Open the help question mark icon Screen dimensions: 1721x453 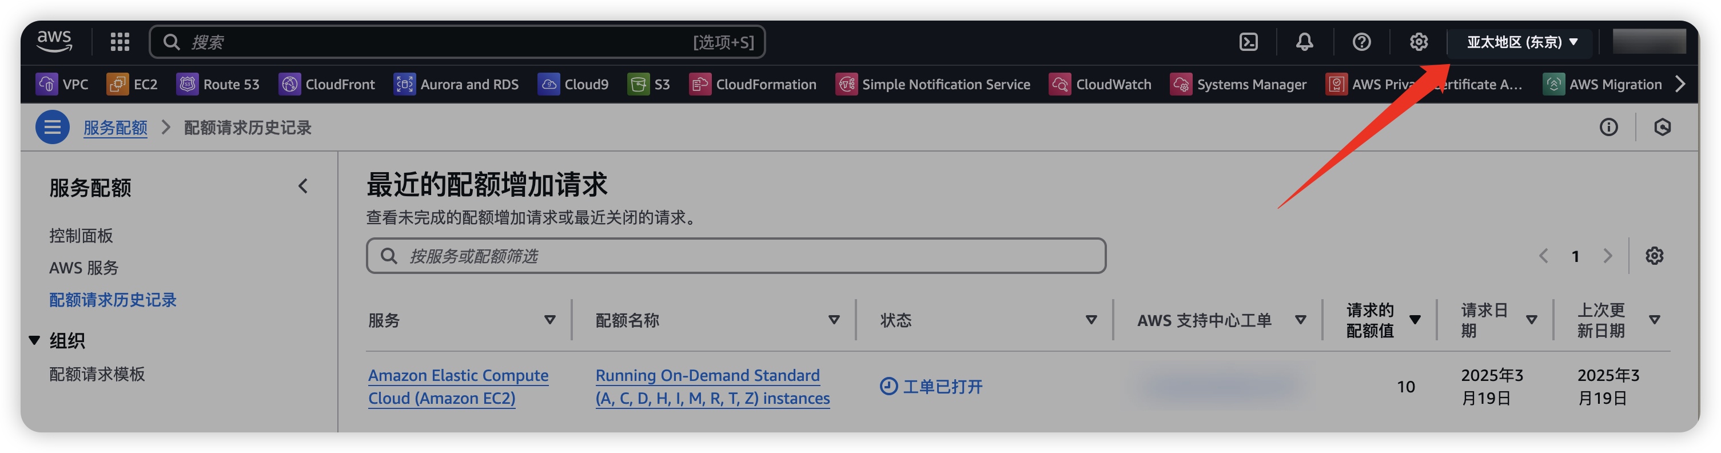coord(1361,42)
